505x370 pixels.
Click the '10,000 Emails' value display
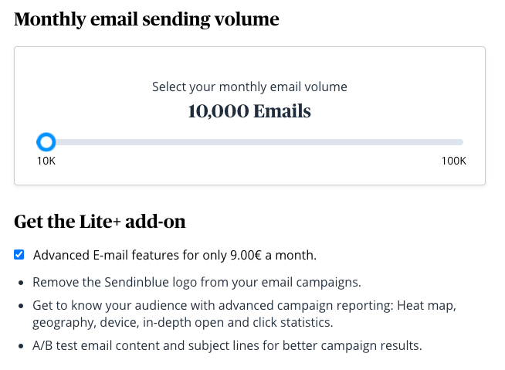tap(249, 111)
